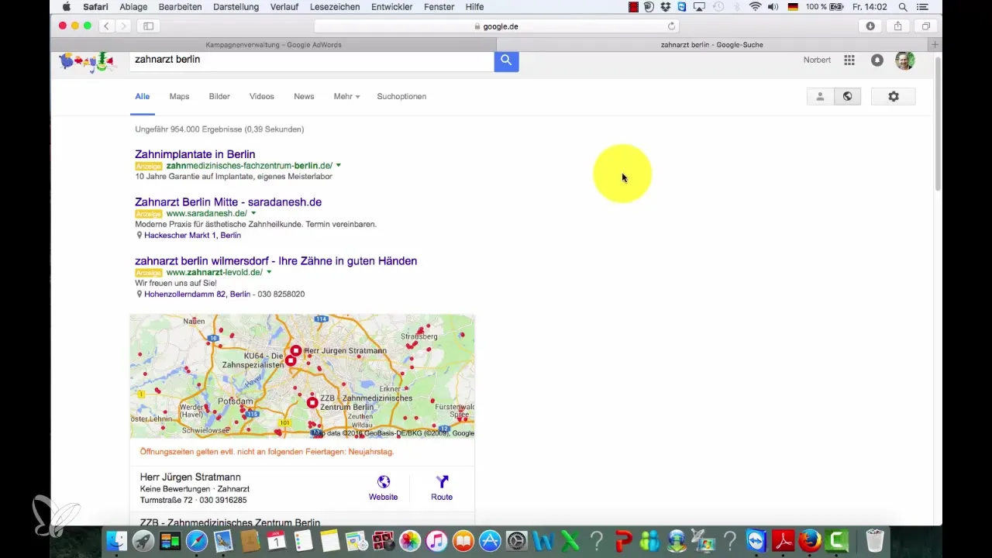992x558 pixels.
Task: Click the blue search magnifier button
Action: [506, 60]
